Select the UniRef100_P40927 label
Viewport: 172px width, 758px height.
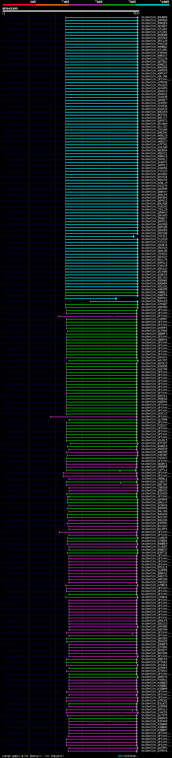coord(154,458)
